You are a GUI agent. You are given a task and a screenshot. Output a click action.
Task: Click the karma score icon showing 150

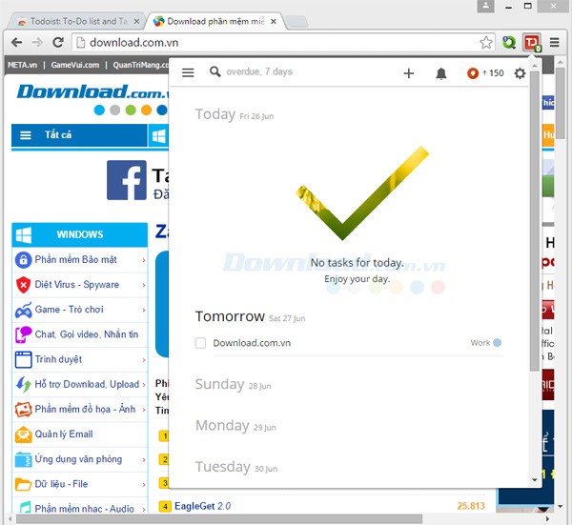[474, 73]
